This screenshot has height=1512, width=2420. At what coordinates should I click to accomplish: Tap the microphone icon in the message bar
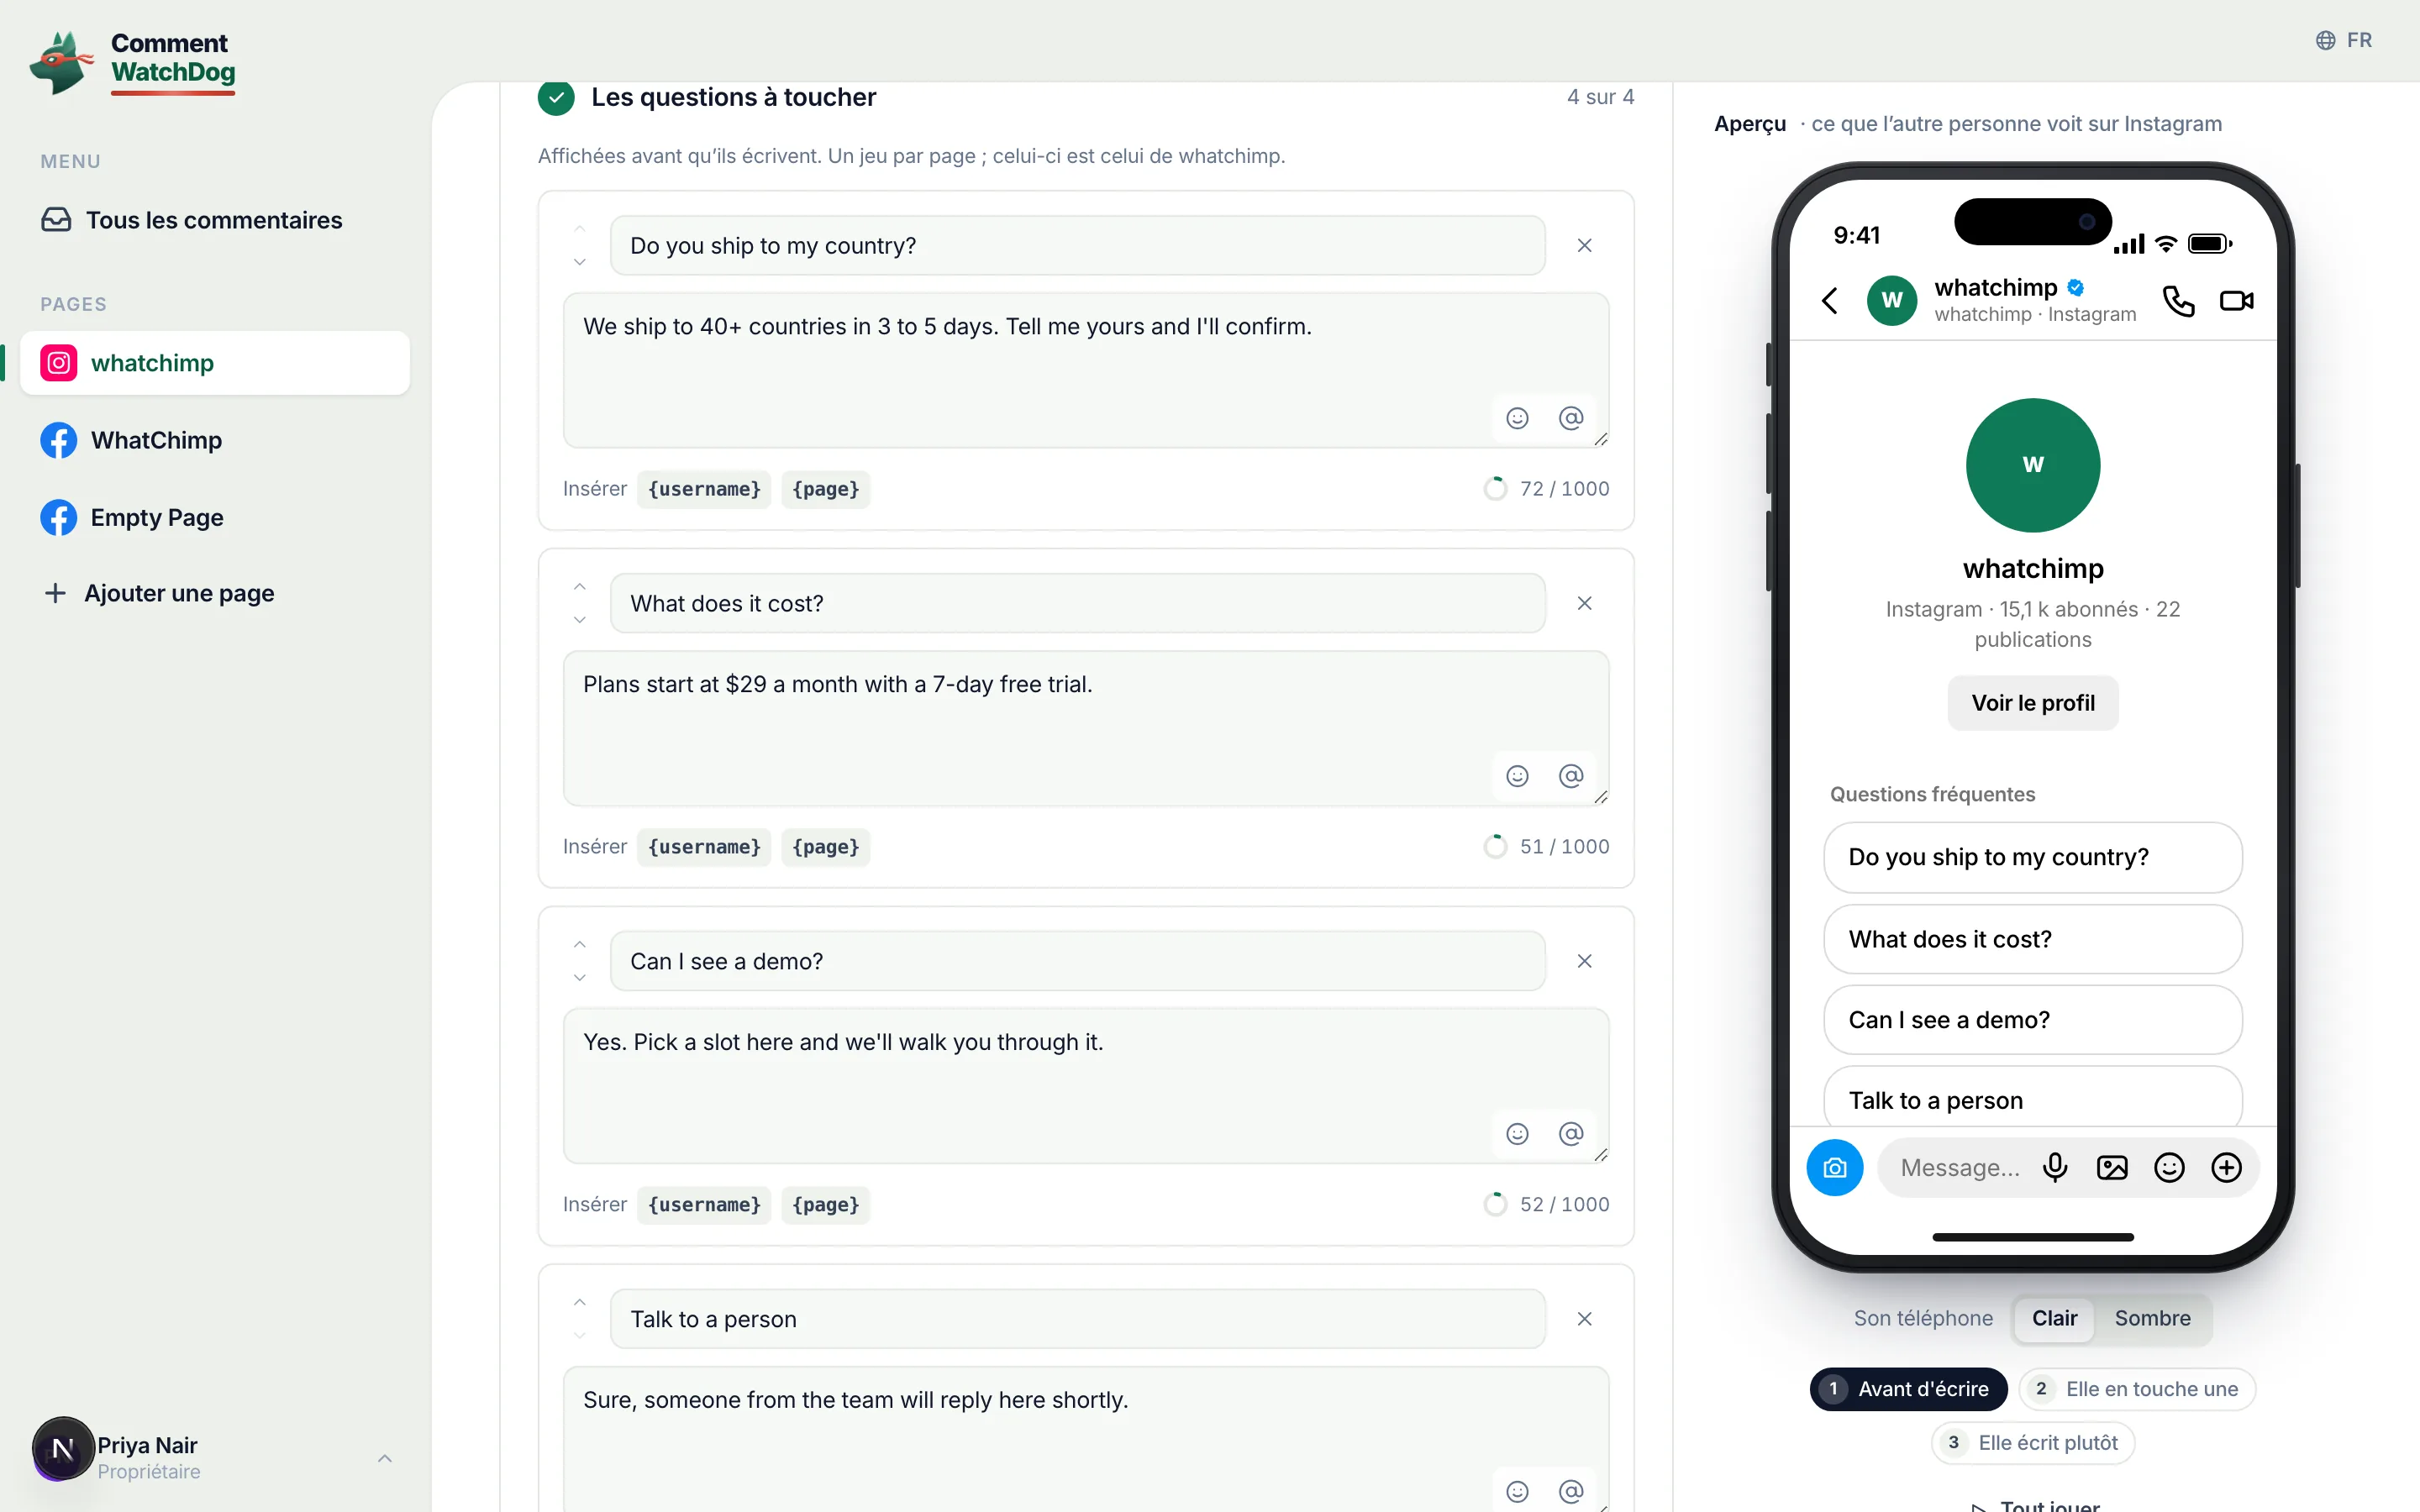(x=2055, y=1168)
